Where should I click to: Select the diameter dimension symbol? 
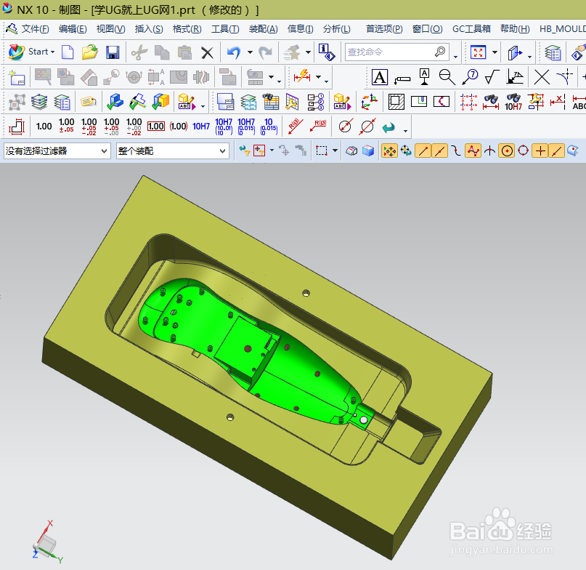pyautogui.click(x=345, y=126)
